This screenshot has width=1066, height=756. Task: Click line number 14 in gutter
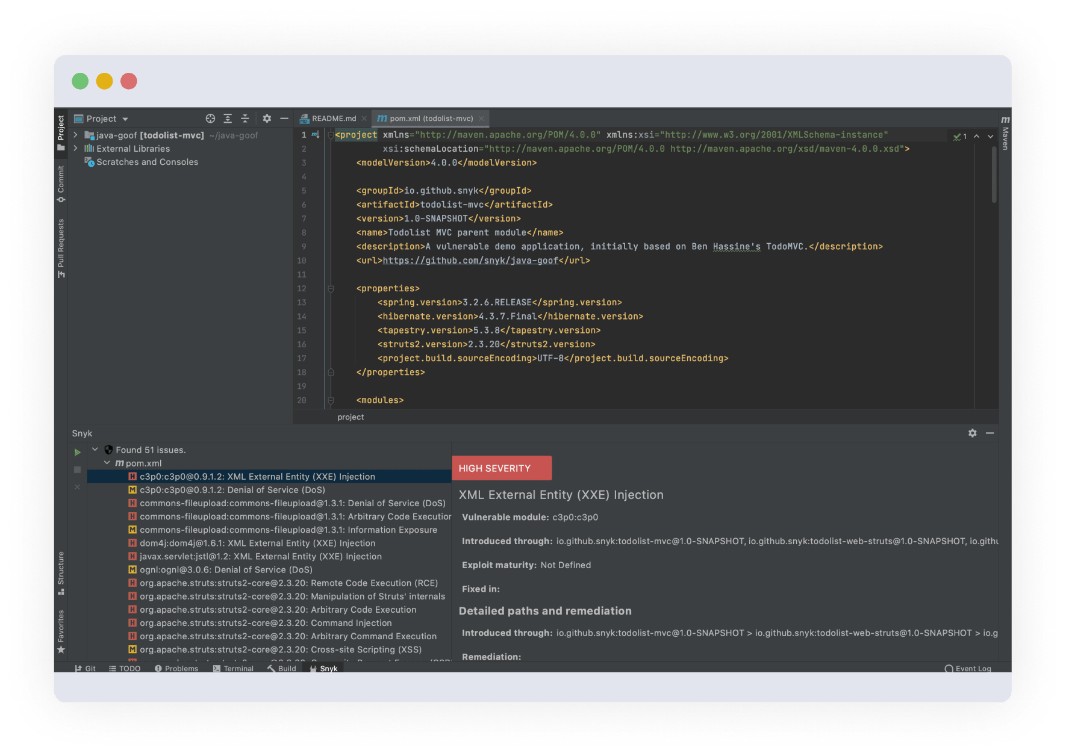(x=302, y=317)
